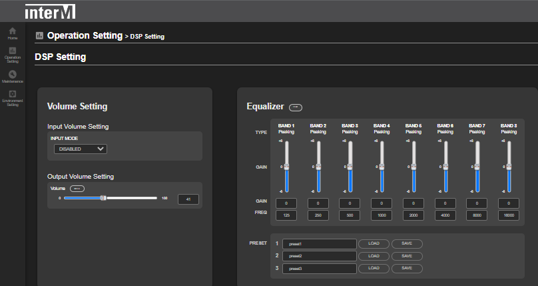Click the gain value field above 2000 frequency
The height and width of the screenshot is (286, 538).
pos(413,203)
